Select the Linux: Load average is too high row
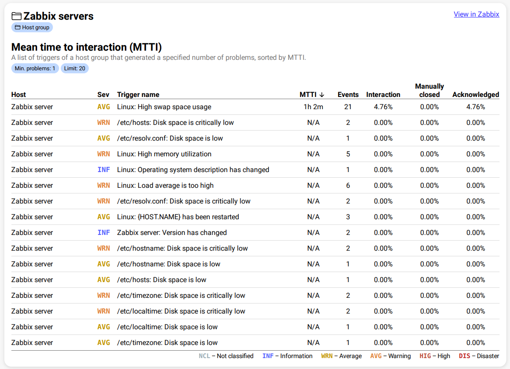510x369 pixels. 165,185
